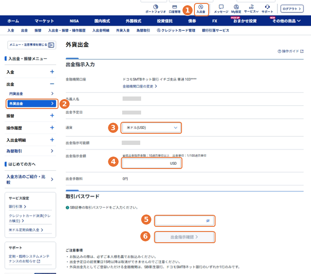Screen dimensions: 311x274
Task: Open 入出金明細 in sub navigation bar
Action: [x=101, y=30]
